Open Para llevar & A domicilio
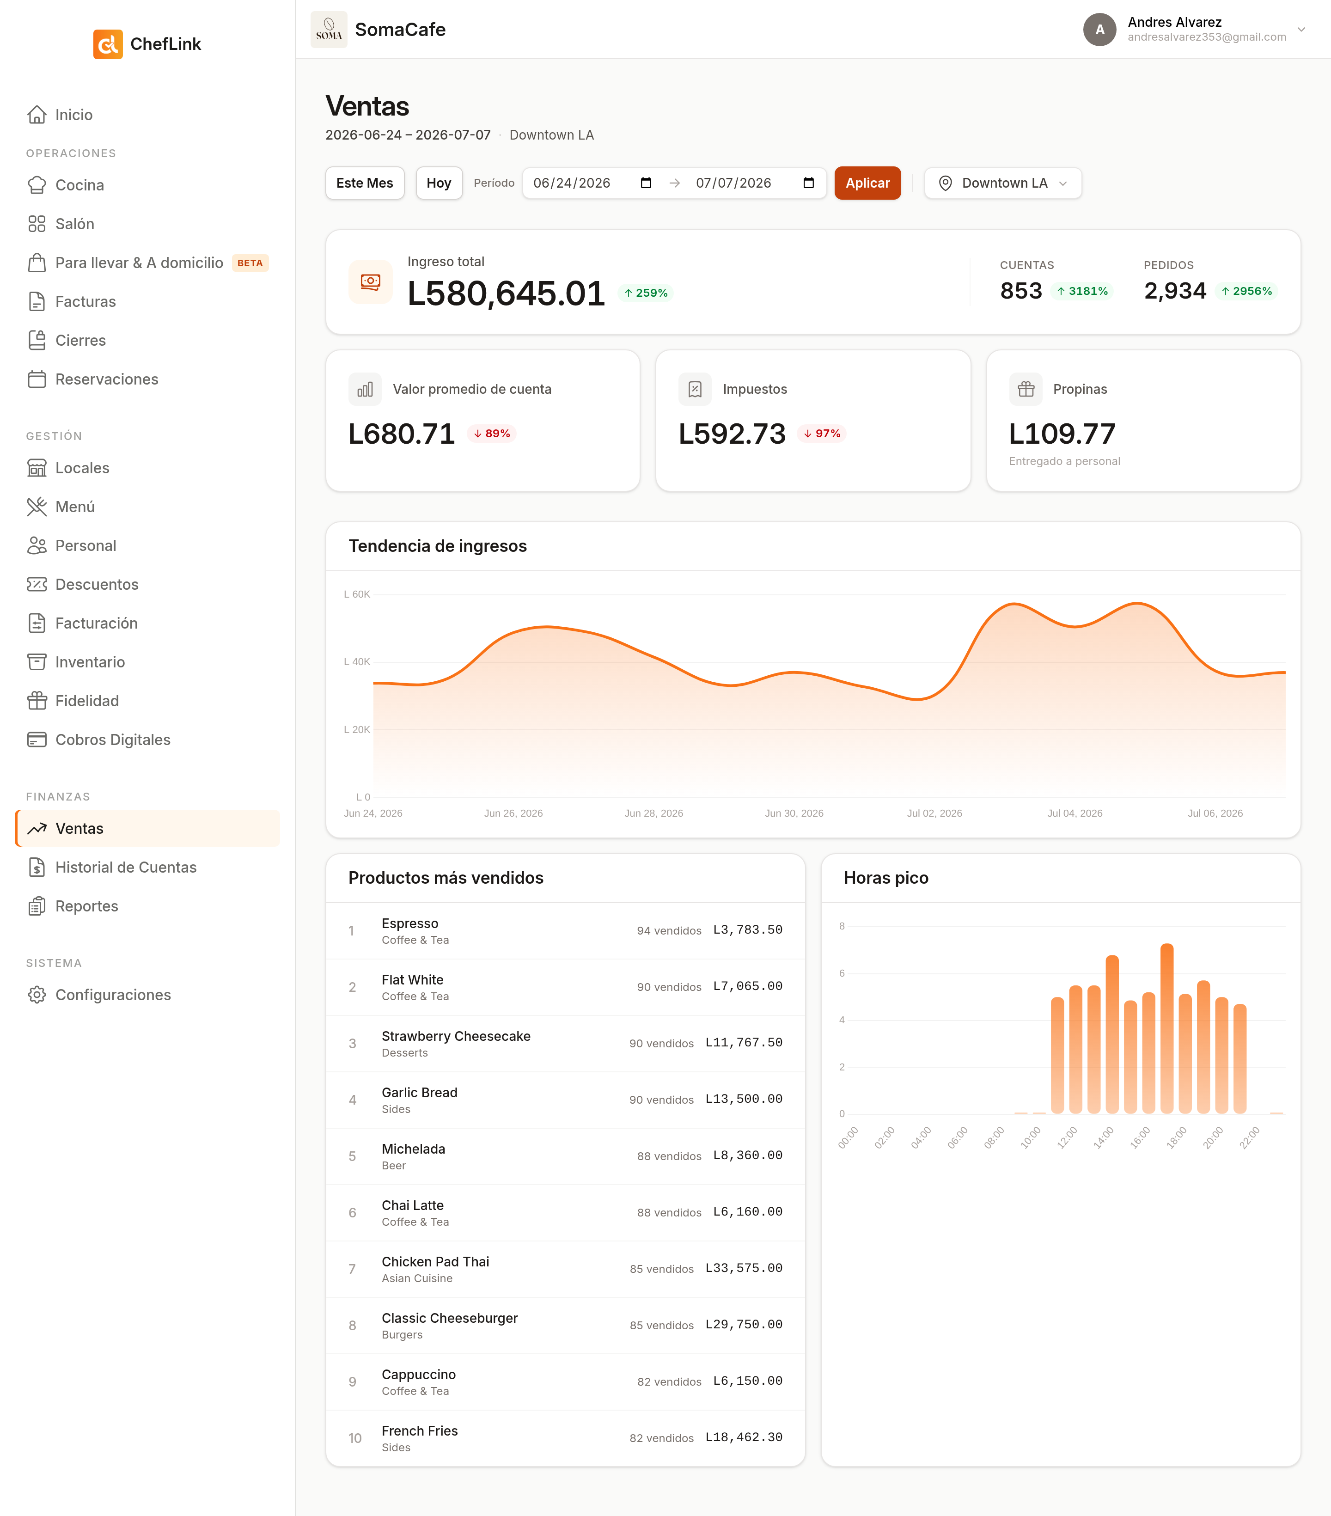Viewport: 1331px width, 1516px height. point(147,263)
